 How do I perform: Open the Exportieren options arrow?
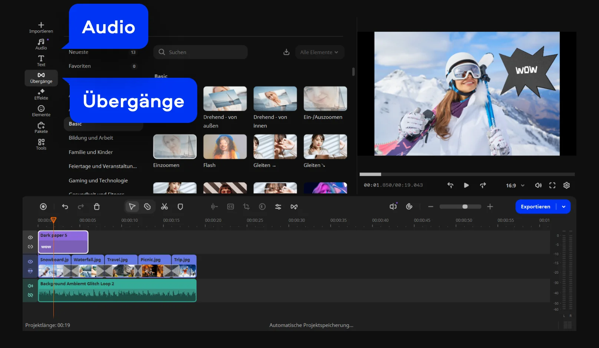(x=564, y=207)
